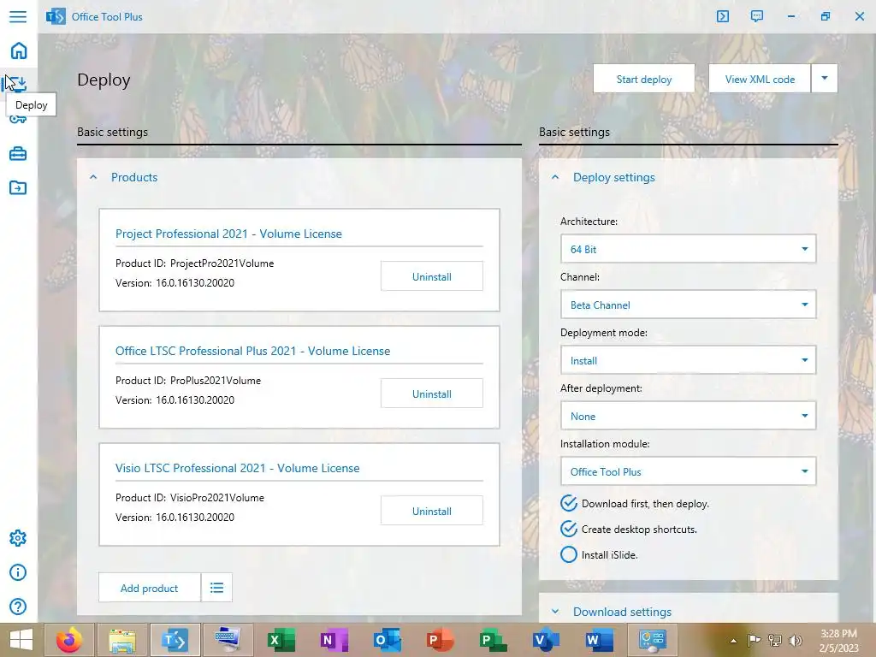Show hidden tray icons arrow
Viewport: 876px width, 657px height.
point(733,640)
